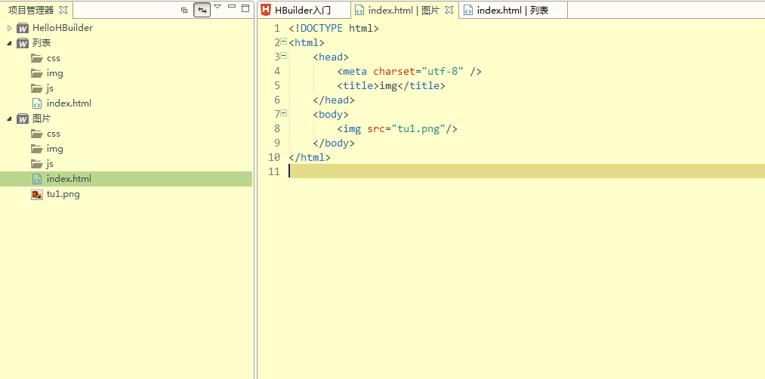Click js folder icon in 列表 project

[36, 88]
